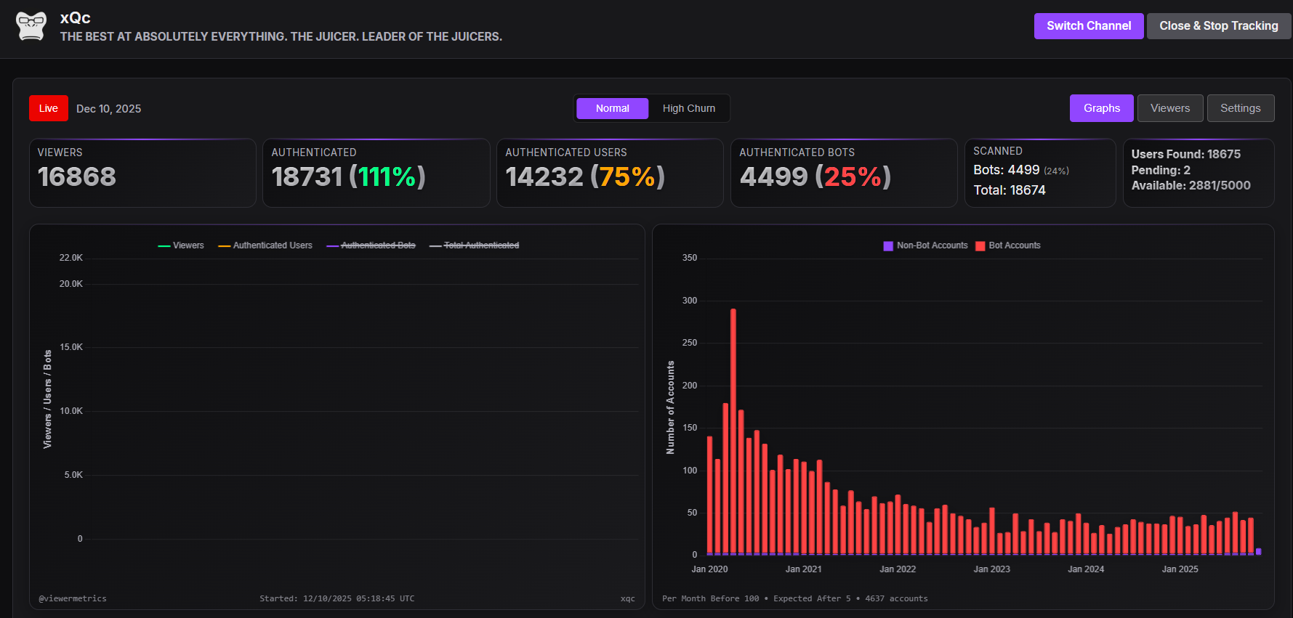Screen dimensions: 1293x618
Task: Click the channel name xQc
Action: [76, 18]
